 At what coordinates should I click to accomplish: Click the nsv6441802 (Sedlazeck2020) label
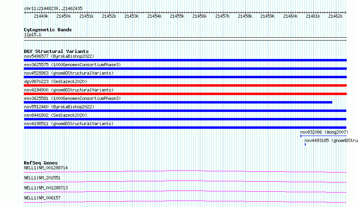[56, 115]
